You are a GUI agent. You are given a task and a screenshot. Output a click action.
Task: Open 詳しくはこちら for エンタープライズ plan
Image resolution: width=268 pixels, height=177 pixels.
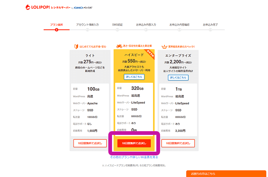[178, 78]
